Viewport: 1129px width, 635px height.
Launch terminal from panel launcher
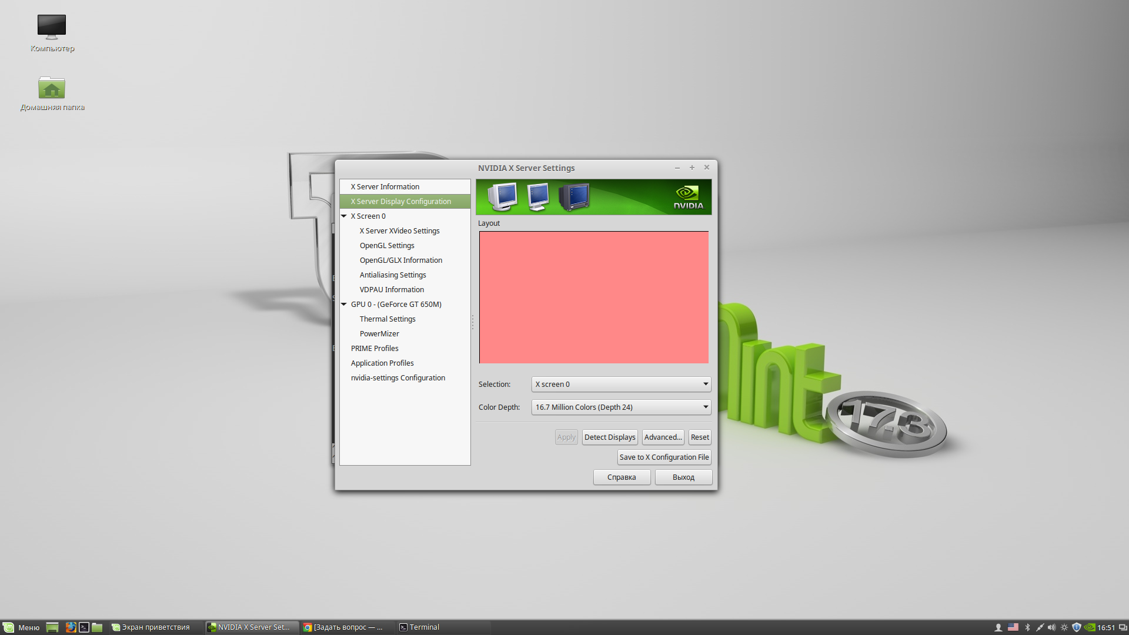point(84,627)
